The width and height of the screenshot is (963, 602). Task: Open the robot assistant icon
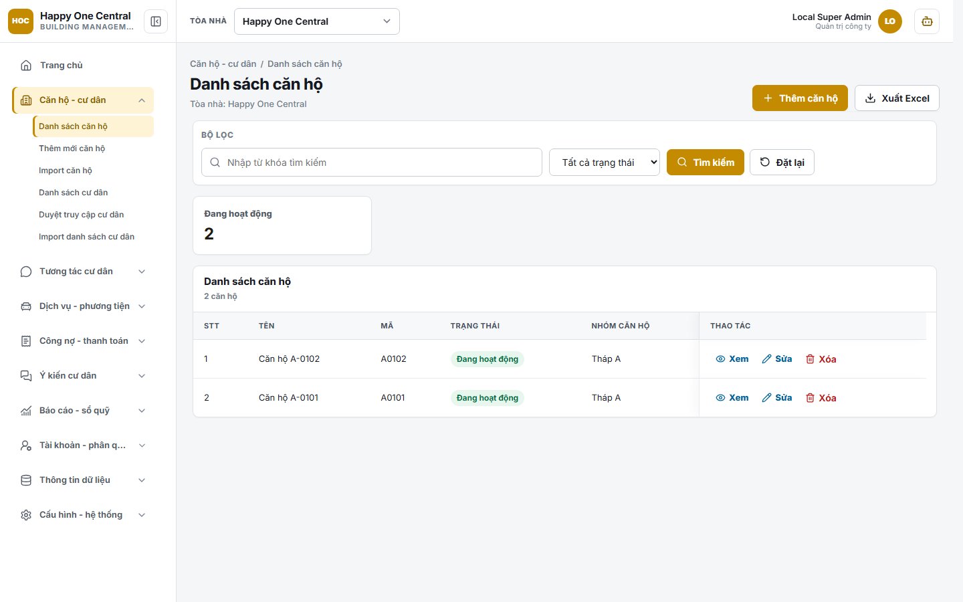[x=927, y=21]
